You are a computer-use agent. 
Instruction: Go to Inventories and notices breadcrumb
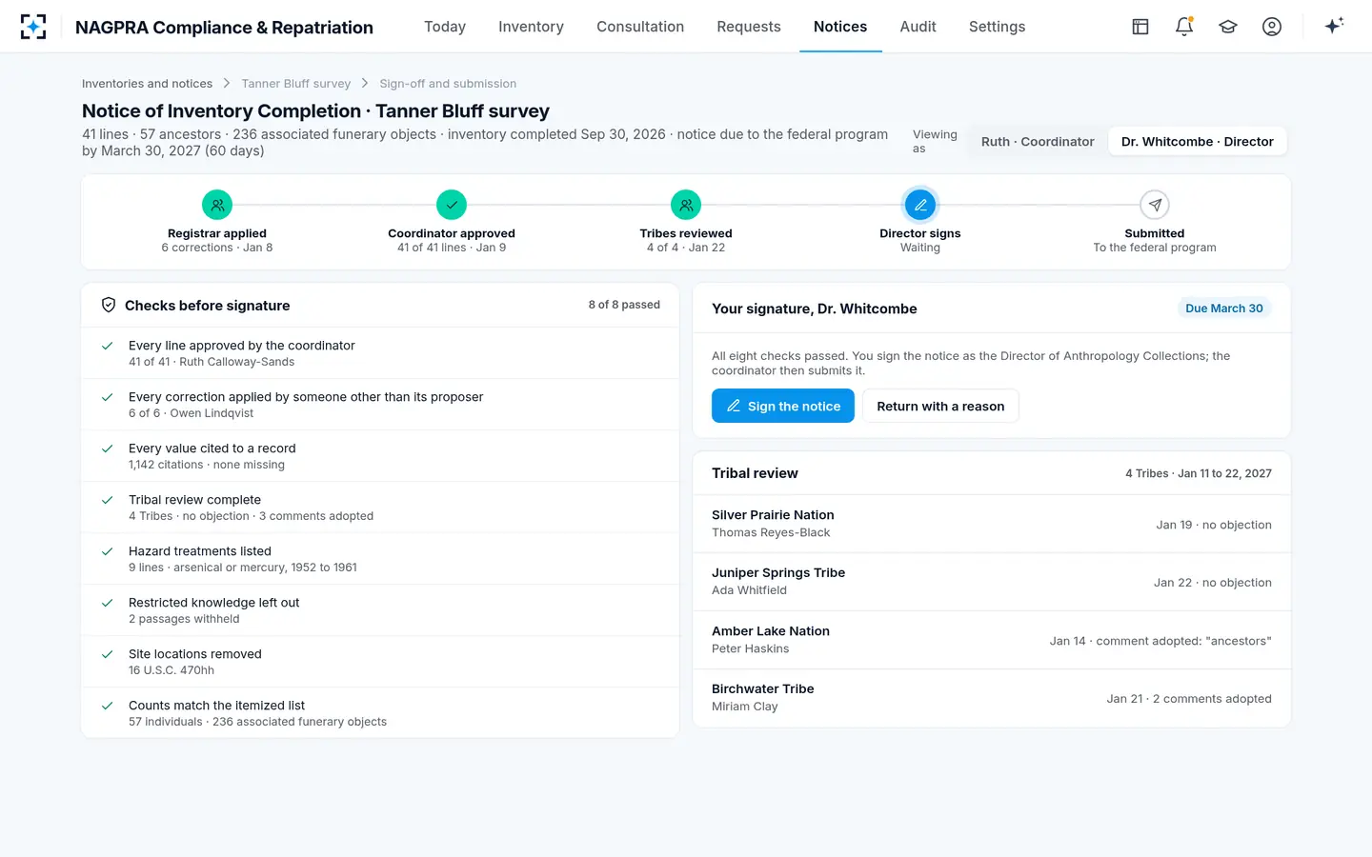tap(147, 84)
